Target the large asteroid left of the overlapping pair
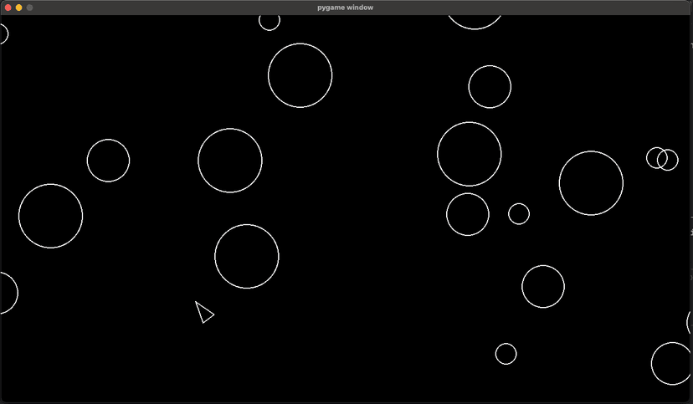The image size is (693, 404). click(x=591, y=183)
